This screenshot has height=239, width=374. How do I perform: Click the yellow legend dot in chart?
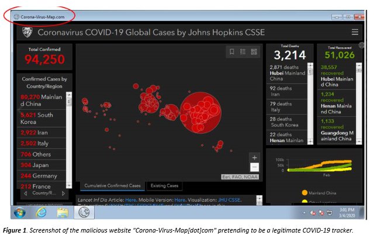click(304, 202)
